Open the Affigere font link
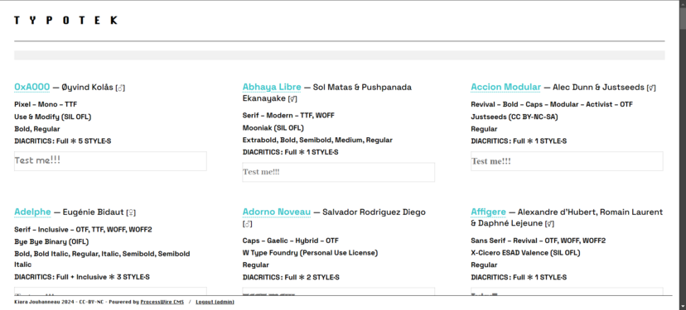 click(x=488, y=212)
